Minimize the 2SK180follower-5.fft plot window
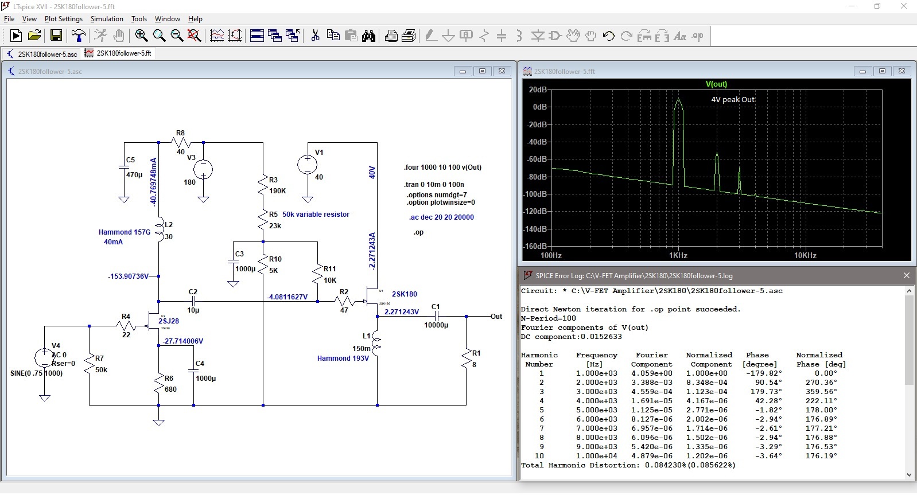 [x=862, y=71]
